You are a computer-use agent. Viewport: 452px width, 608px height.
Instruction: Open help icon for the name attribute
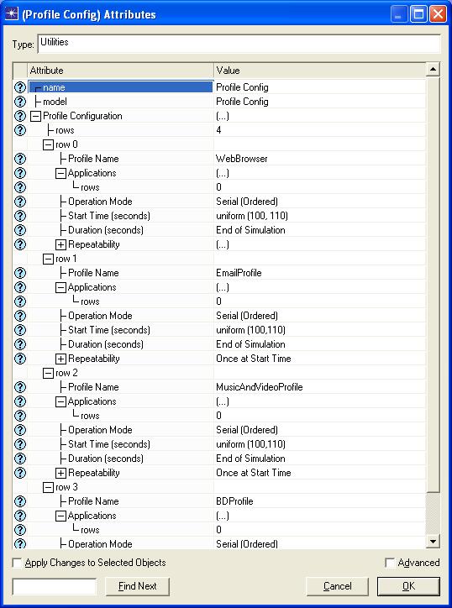20,87
